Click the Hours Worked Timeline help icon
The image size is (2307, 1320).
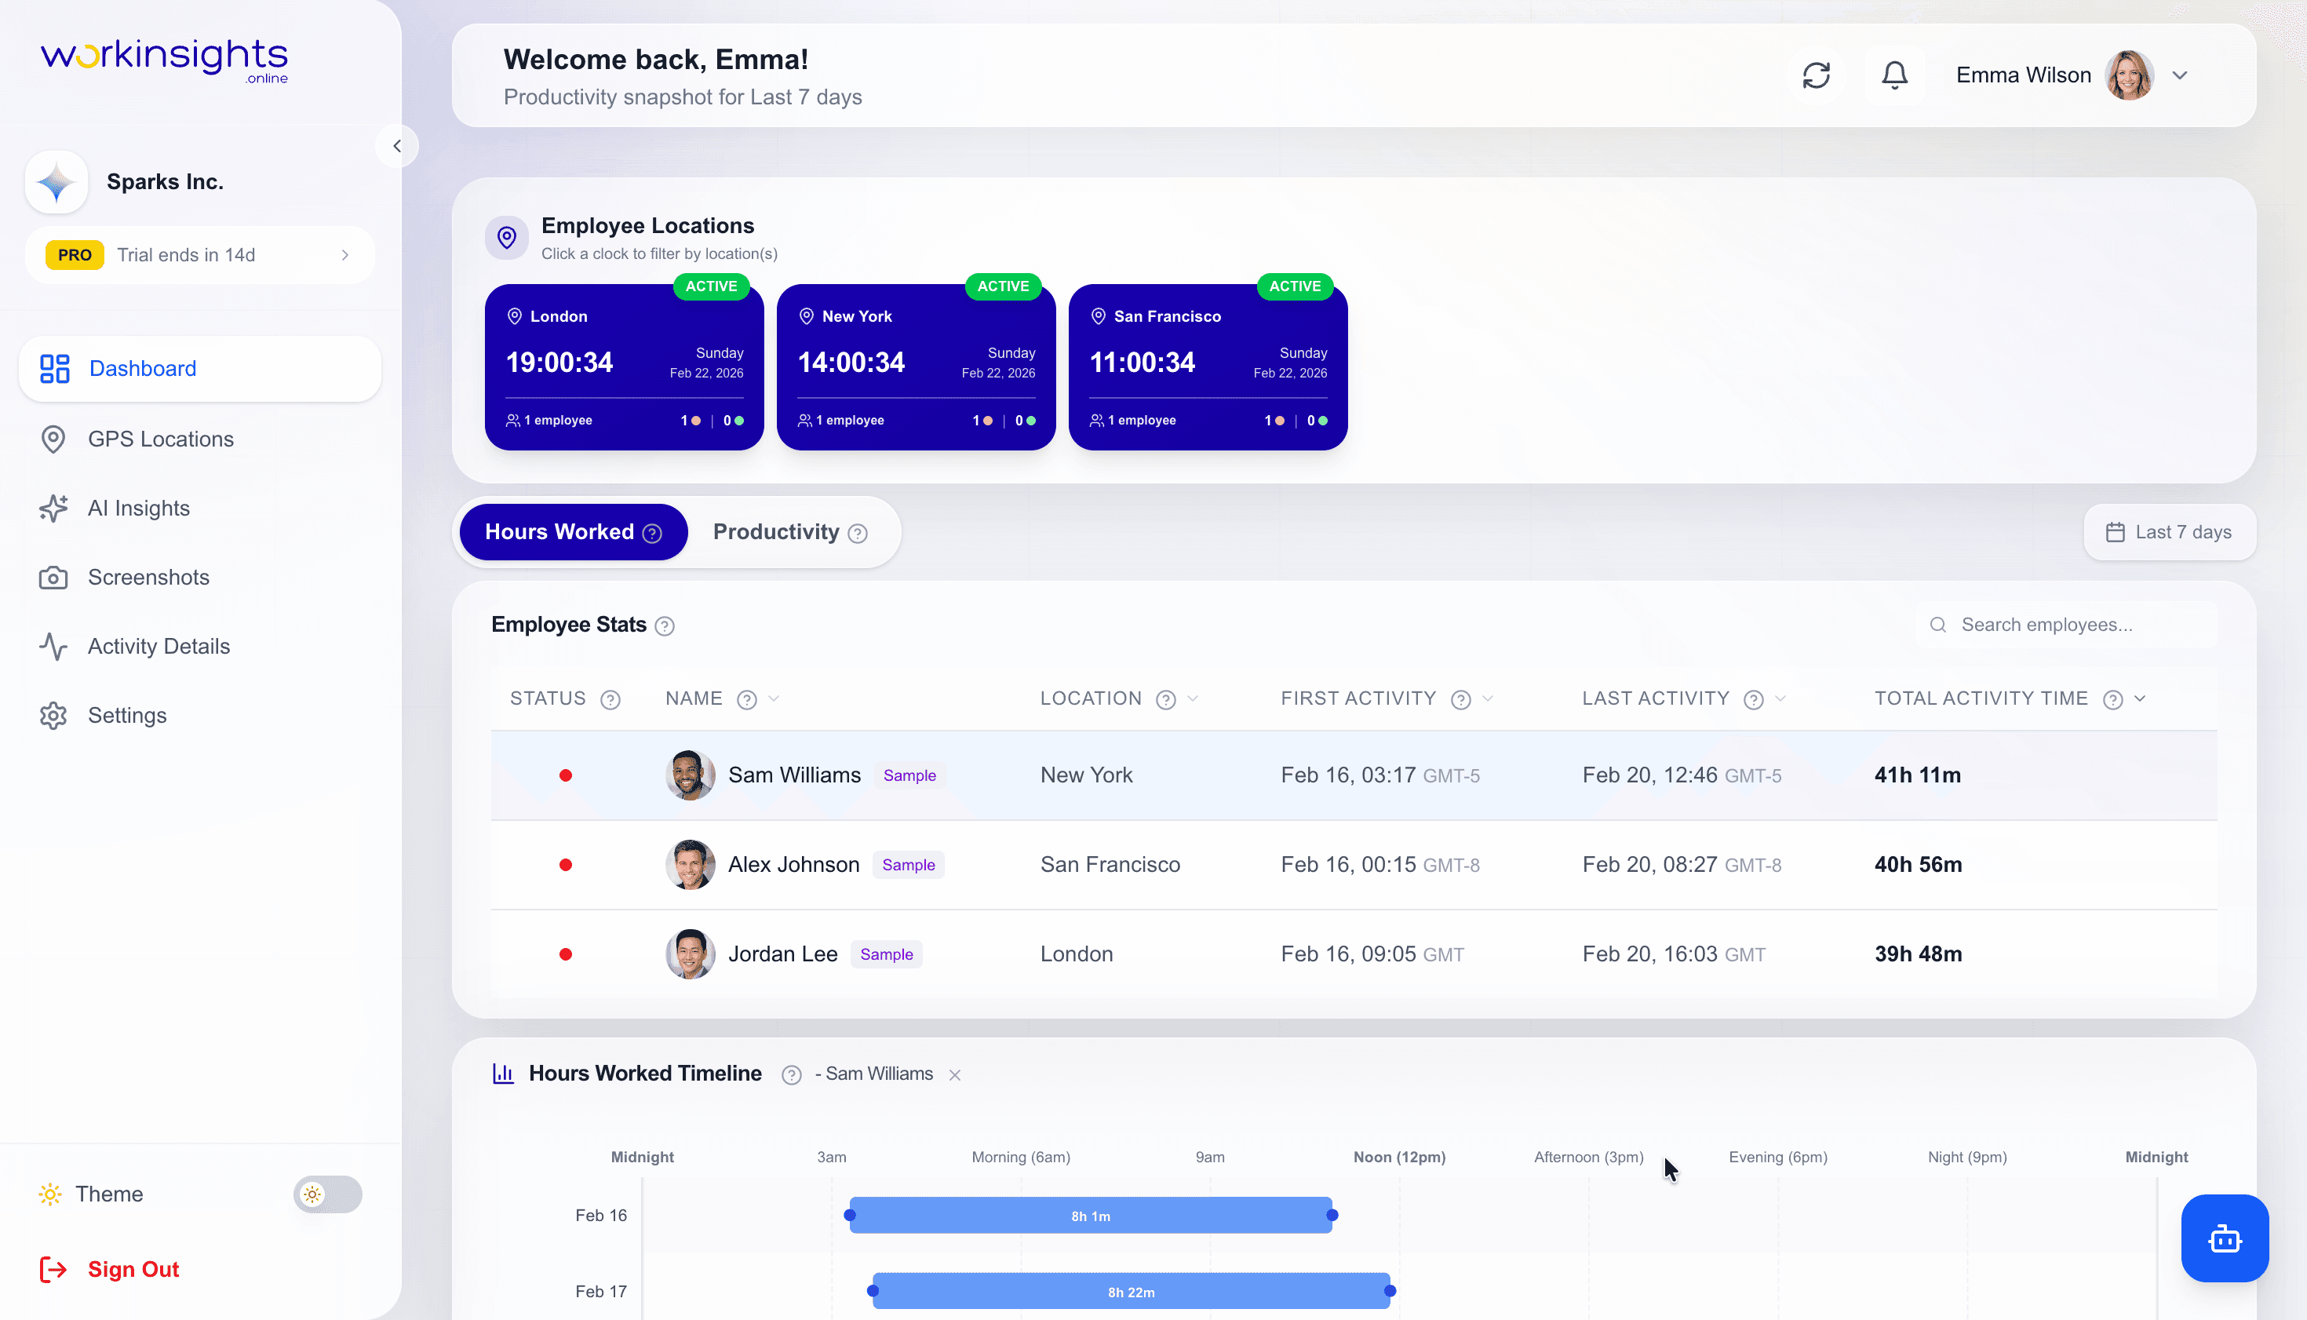[x=791, y=1074]
